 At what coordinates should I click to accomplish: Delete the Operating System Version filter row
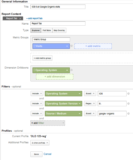pyautogui.click(x=128, y=104)
